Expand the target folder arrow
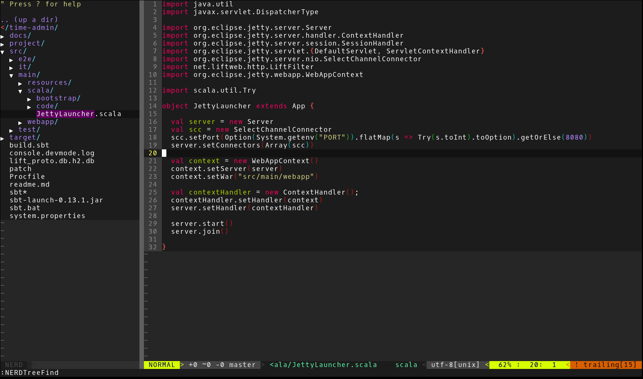 click(2, 138)
